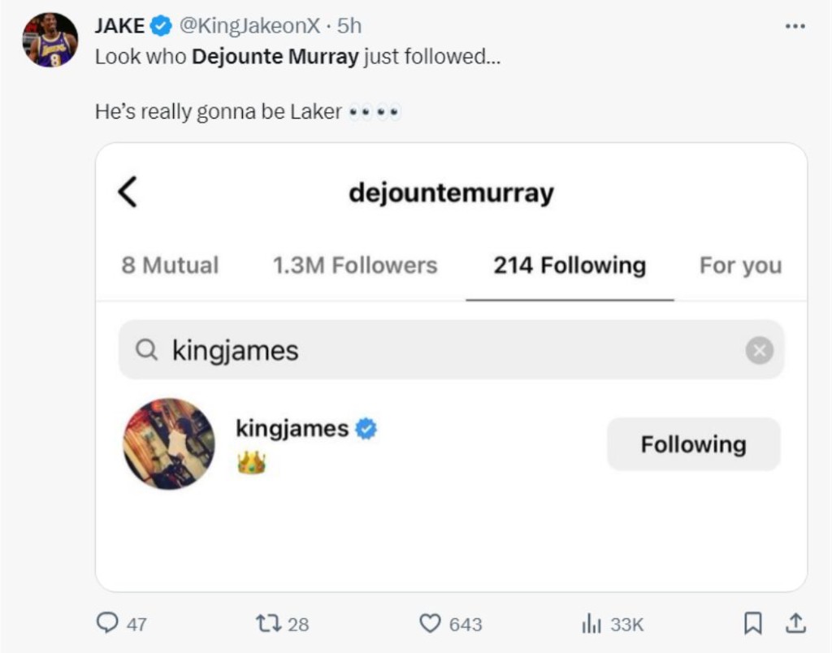Show the For you tab

(740, 266)
